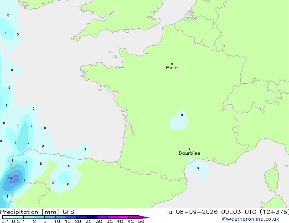Pick the 20 mm legend color swatch
Image resolution: width=289 pixels, height=223 pixels.
point(82,217)
